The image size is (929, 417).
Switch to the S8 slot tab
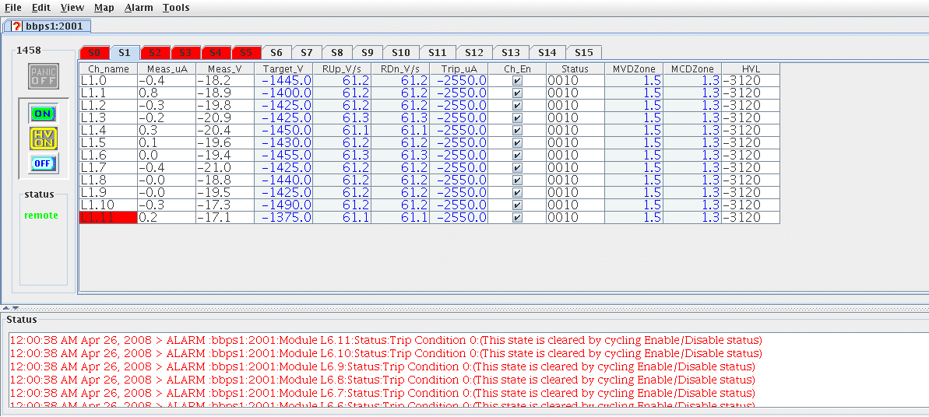tap(337, 53)
